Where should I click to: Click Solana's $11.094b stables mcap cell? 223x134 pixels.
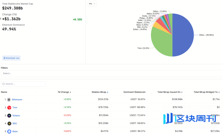(x=104, y=115)
